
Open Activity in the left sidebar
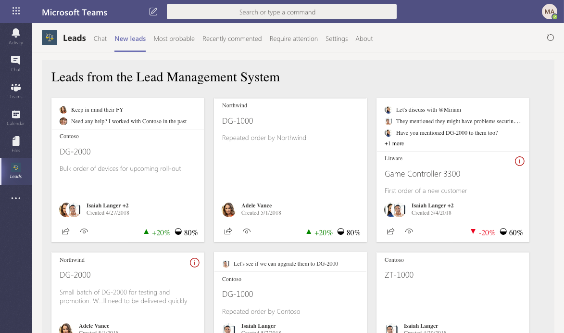[x=16, y=37]
